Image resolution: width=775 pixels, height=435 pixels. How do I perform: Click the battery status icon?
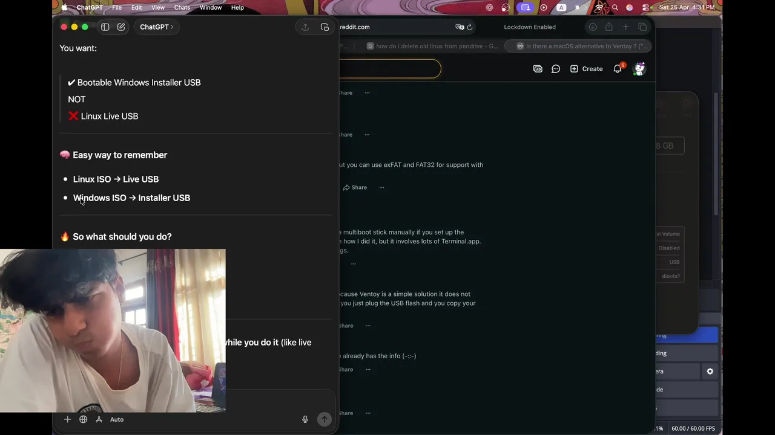coord(580,7)
